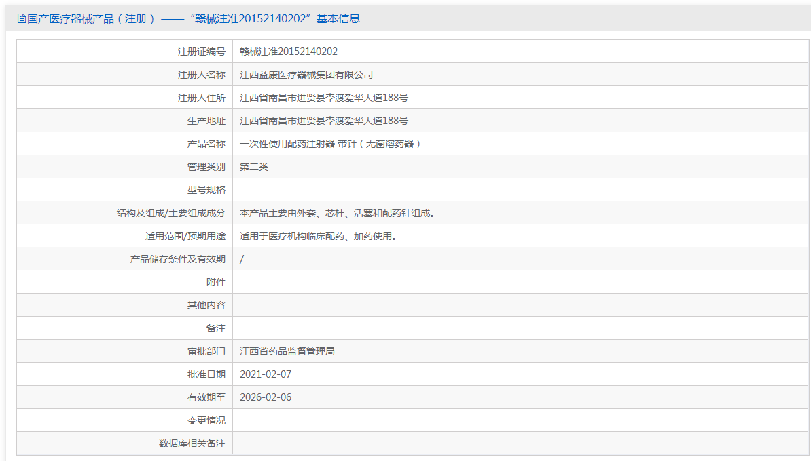
Task: Select the approval date 2021-02-07
Action: (x=266, y=374)
